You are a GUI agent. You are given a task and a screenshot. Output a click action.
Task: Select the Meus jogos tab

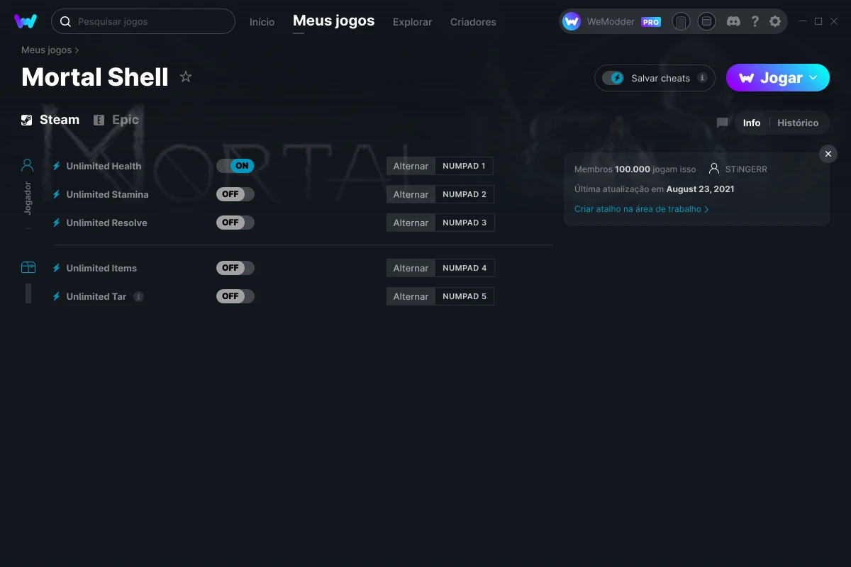point(334,21)
